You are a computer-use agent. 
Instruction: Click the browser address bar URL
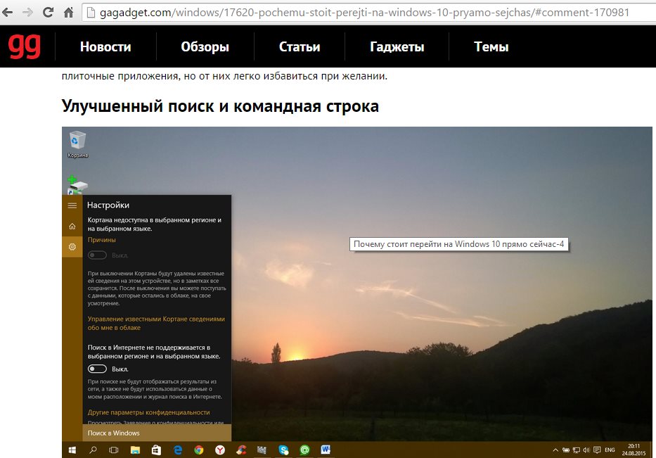(359, 13)
